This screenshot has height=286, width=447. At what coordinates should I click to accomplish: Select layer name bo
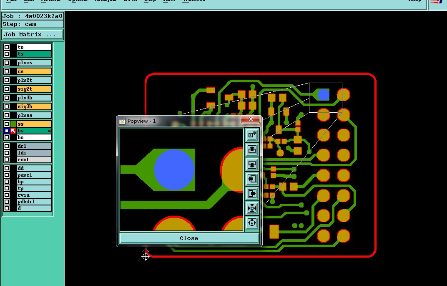pos(34,138)
